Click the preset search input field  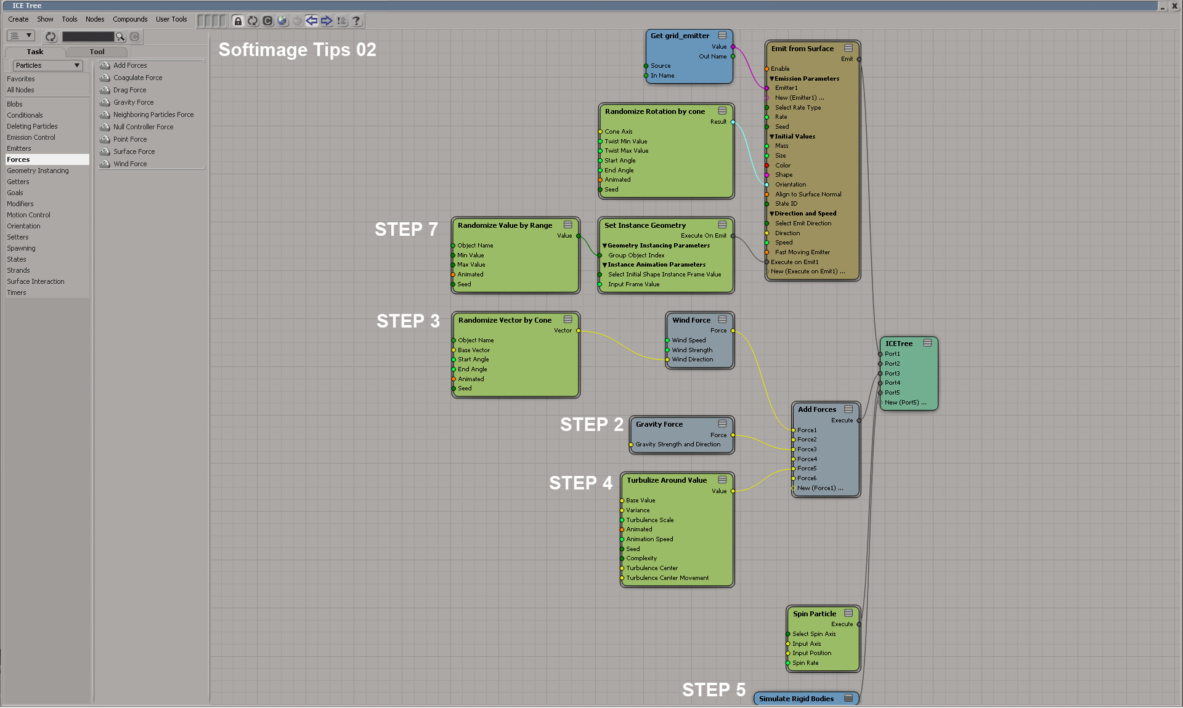click(x=87, y=37)
